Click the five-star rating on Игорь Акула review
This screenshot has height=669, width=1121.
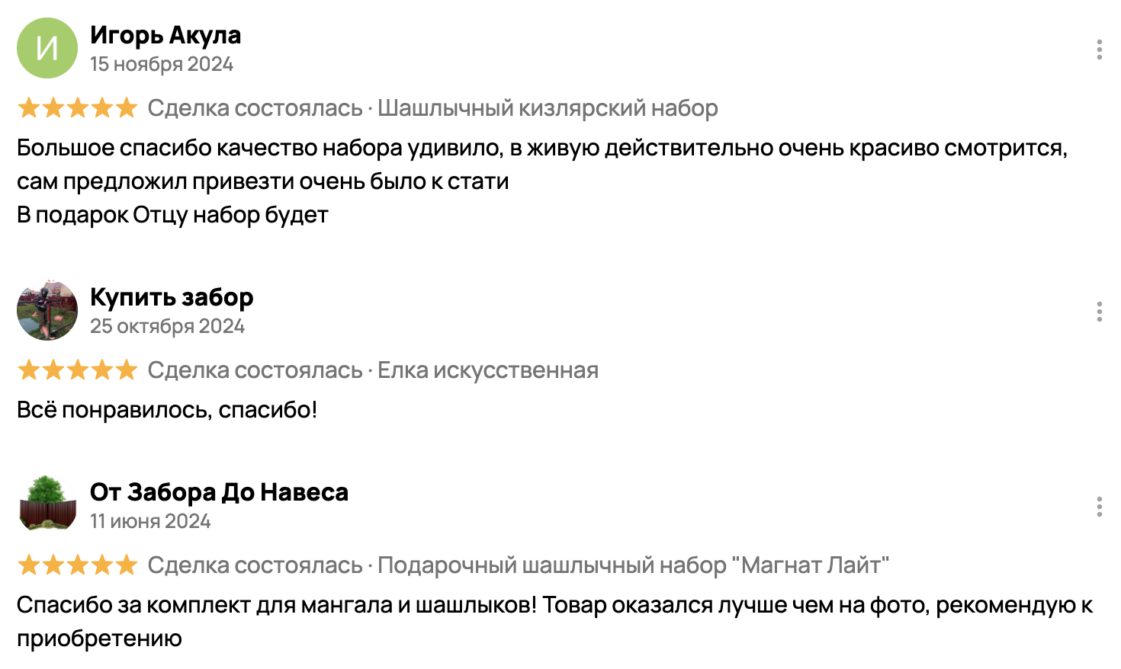click(77, 107)
